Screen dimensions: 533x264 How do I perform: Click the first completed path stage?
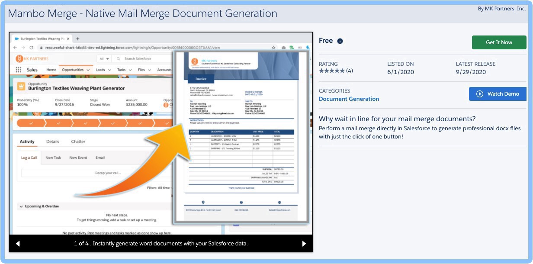pos(30,123)
